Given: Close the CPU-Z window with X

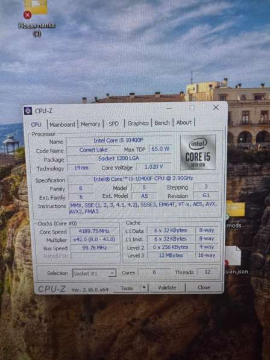Looking at the screenshot, I should pyautogui.click(x=216, y=107).
